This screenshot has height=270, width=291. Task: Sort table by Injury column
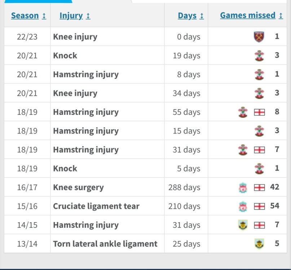[x=71, y=16]
